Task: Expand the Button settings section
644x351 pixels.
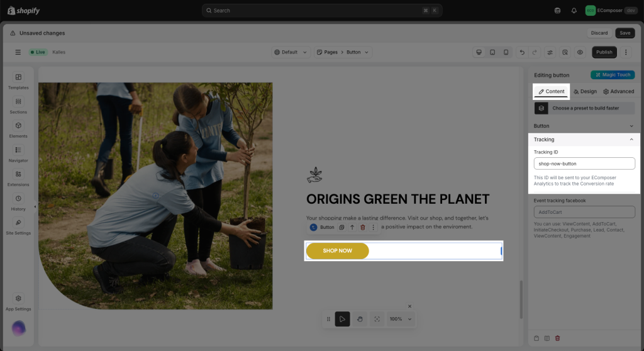Action: [x=631, y=126]
